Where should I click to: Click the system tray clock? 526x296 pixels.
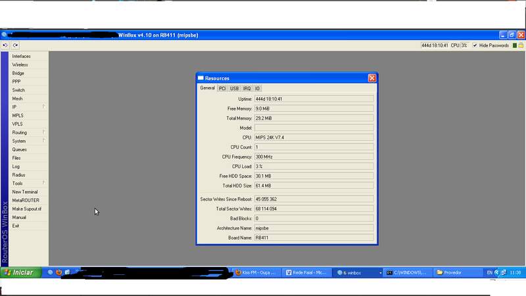515,272
